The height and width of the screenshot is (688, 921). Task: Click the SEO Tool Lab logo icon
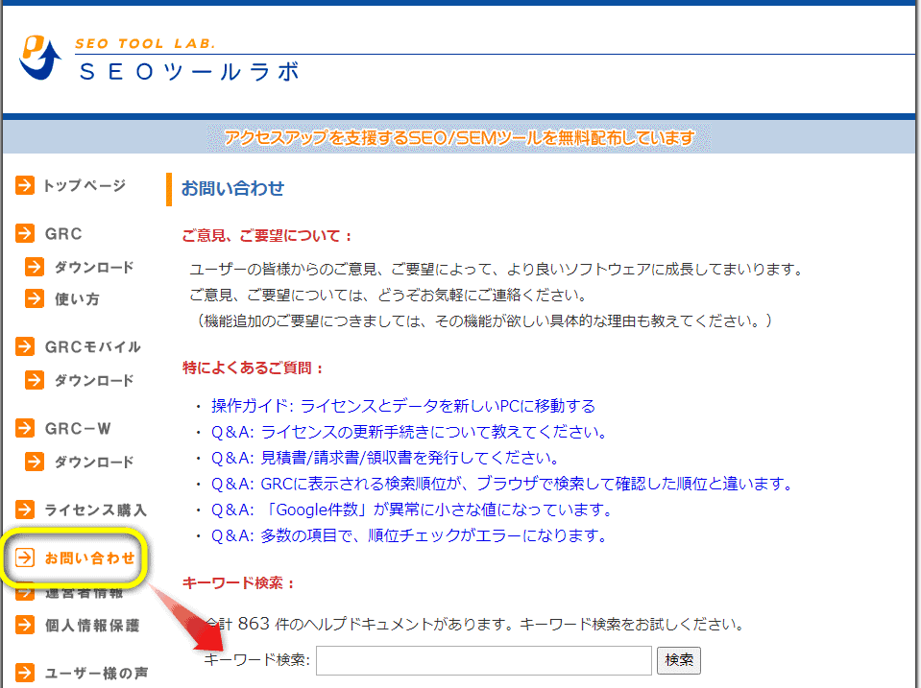[40, 58]
